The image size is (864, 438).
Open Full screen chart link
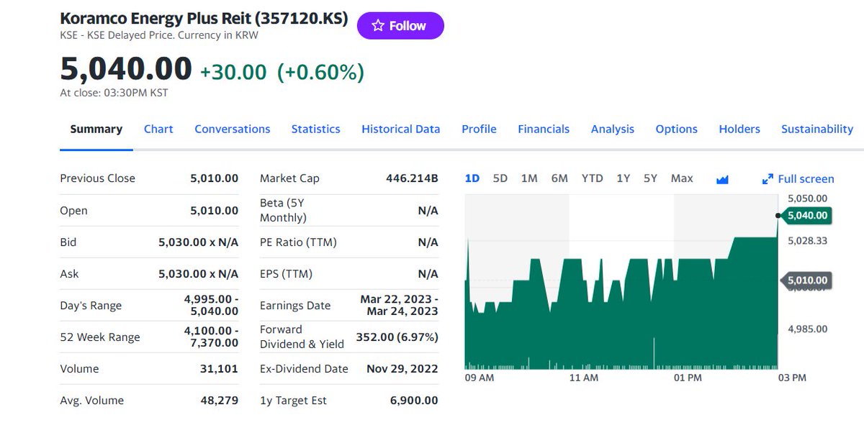798,179
